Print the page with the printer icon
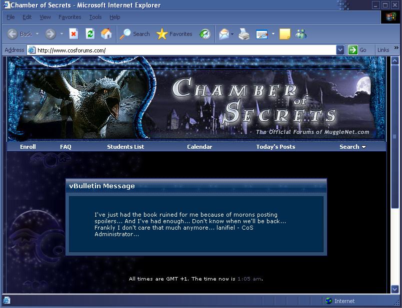402x308 pixels. click(244, 34)
